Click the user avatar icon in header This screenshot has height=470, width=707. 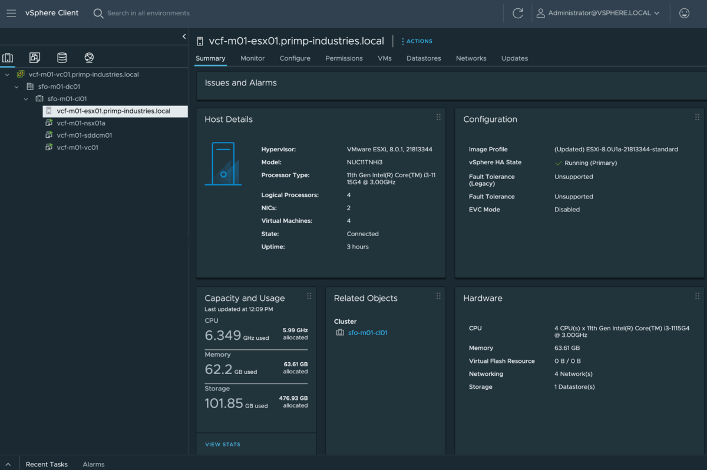541,13
